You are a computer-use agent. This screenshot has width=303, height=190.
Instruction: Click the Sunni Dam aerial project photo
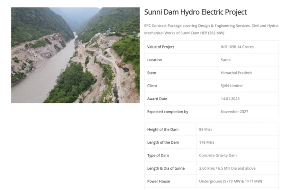75,55
